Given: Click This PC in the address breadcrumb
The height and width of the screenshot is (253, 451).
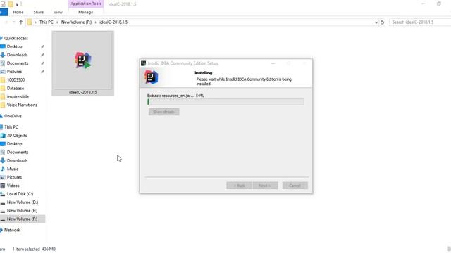Looking at the screenshot, I should (47, 22).
